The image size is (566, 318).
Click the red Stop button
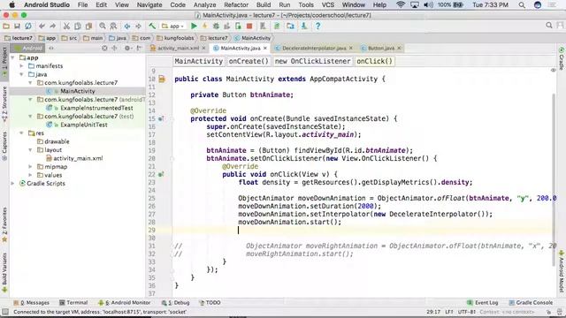(249, 26)
